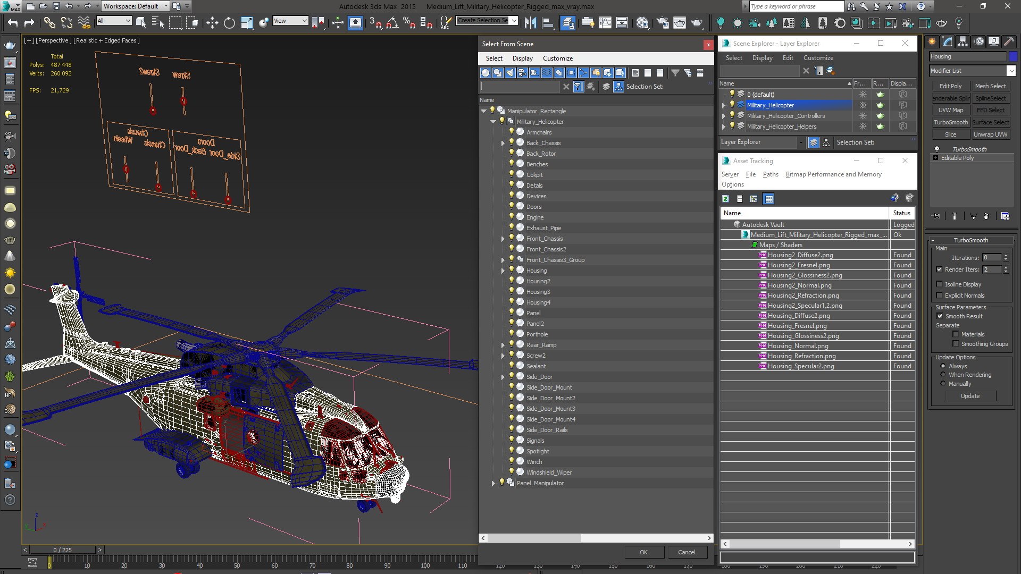
Task: Expand the Panel_Manipulator tree node
Action: tap(493, 483)
